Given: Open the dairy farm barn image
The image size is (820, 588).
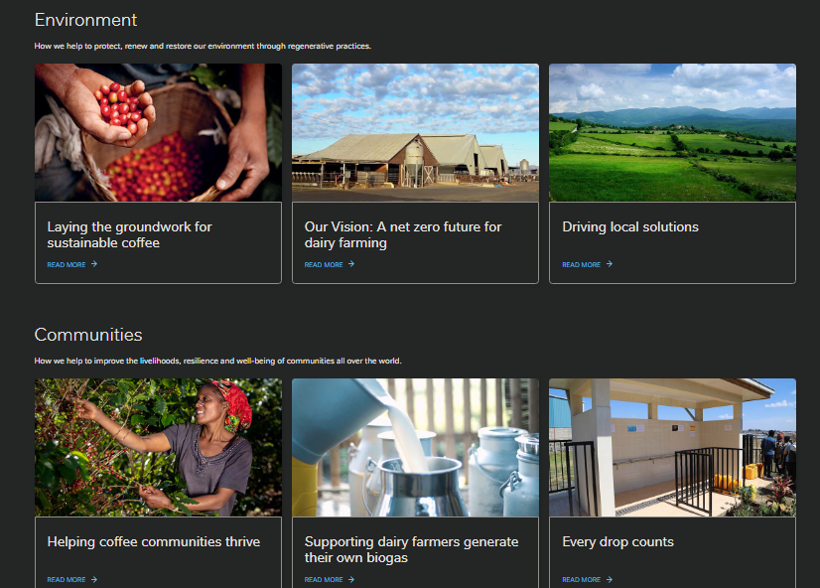Looking at the screenshot, I should [415, 133].
